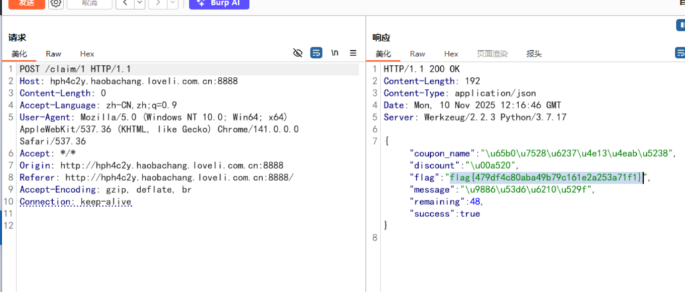
Task: Switch response view to Hex tab
Action: point(451,53)
